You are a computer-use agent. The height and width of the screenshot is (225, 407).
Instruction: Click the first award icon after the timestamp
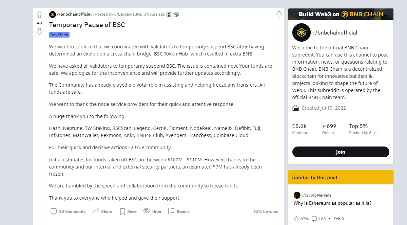point(169,14)
